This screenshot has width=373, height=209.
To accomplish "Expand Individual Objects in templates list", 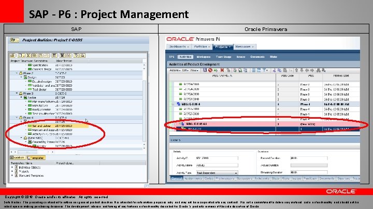I will (x=12, y=167).
